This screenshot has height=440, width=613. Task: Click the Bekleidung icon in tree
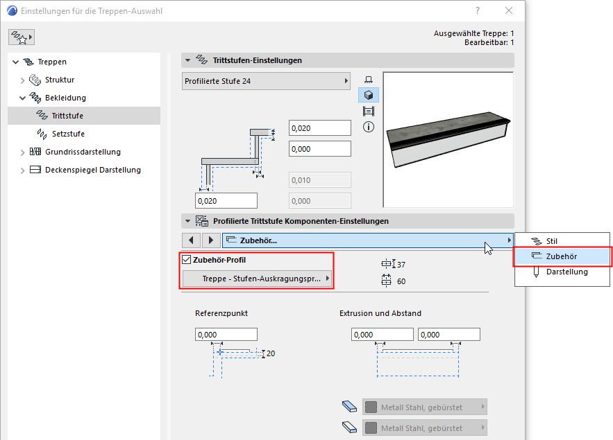(x=35, y=98)
